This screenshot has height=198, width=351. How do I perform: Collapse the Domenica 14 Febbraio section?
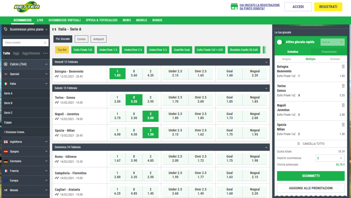pos(266,147)
